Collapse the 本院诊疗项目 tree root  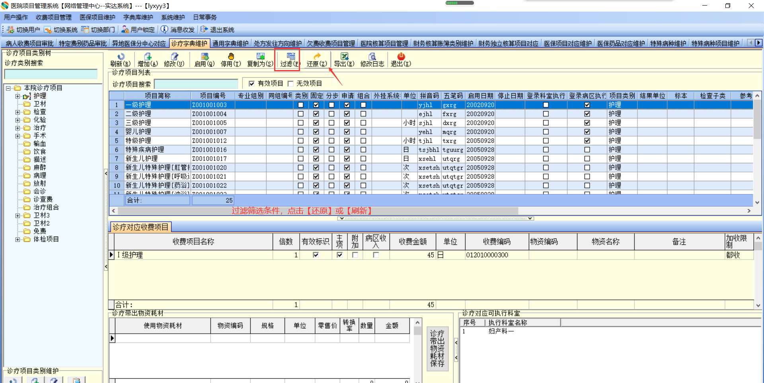click(x=8, y=88)
